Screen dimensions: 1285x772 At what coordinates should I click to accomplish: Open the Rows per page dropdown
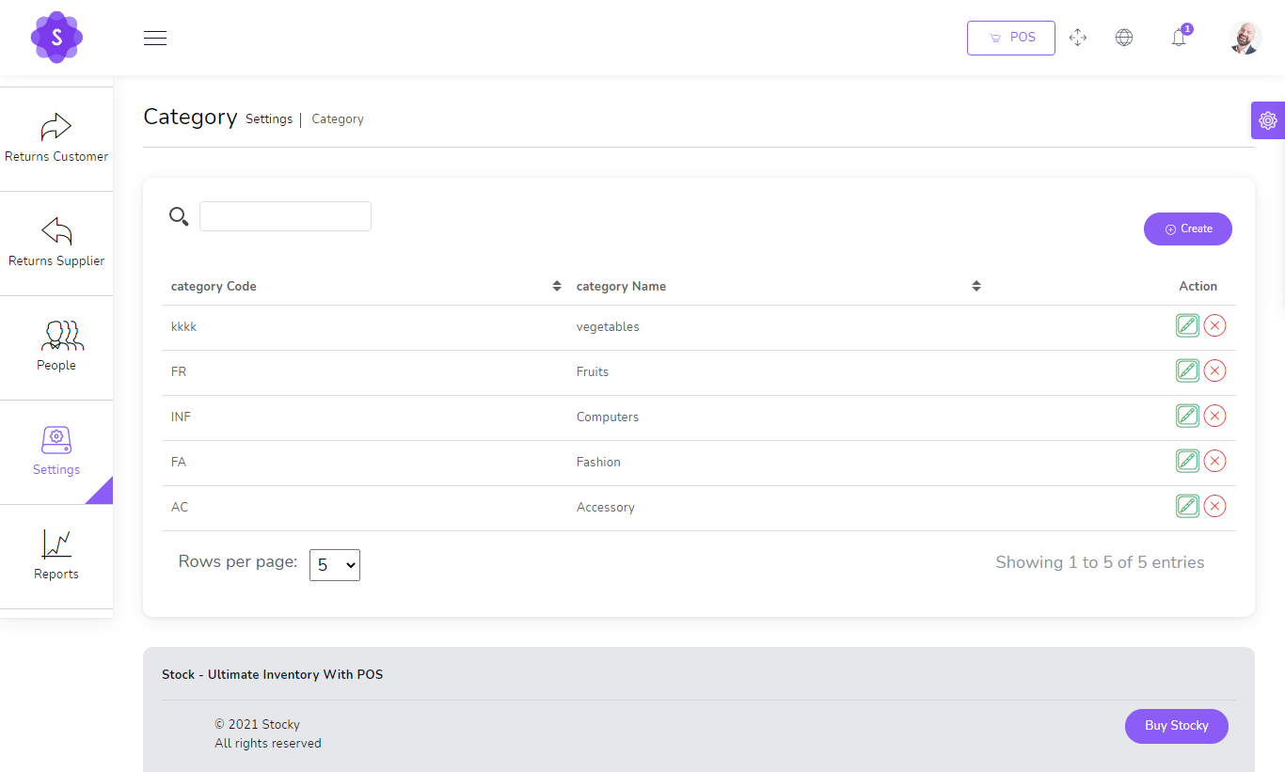pos(334,565)
